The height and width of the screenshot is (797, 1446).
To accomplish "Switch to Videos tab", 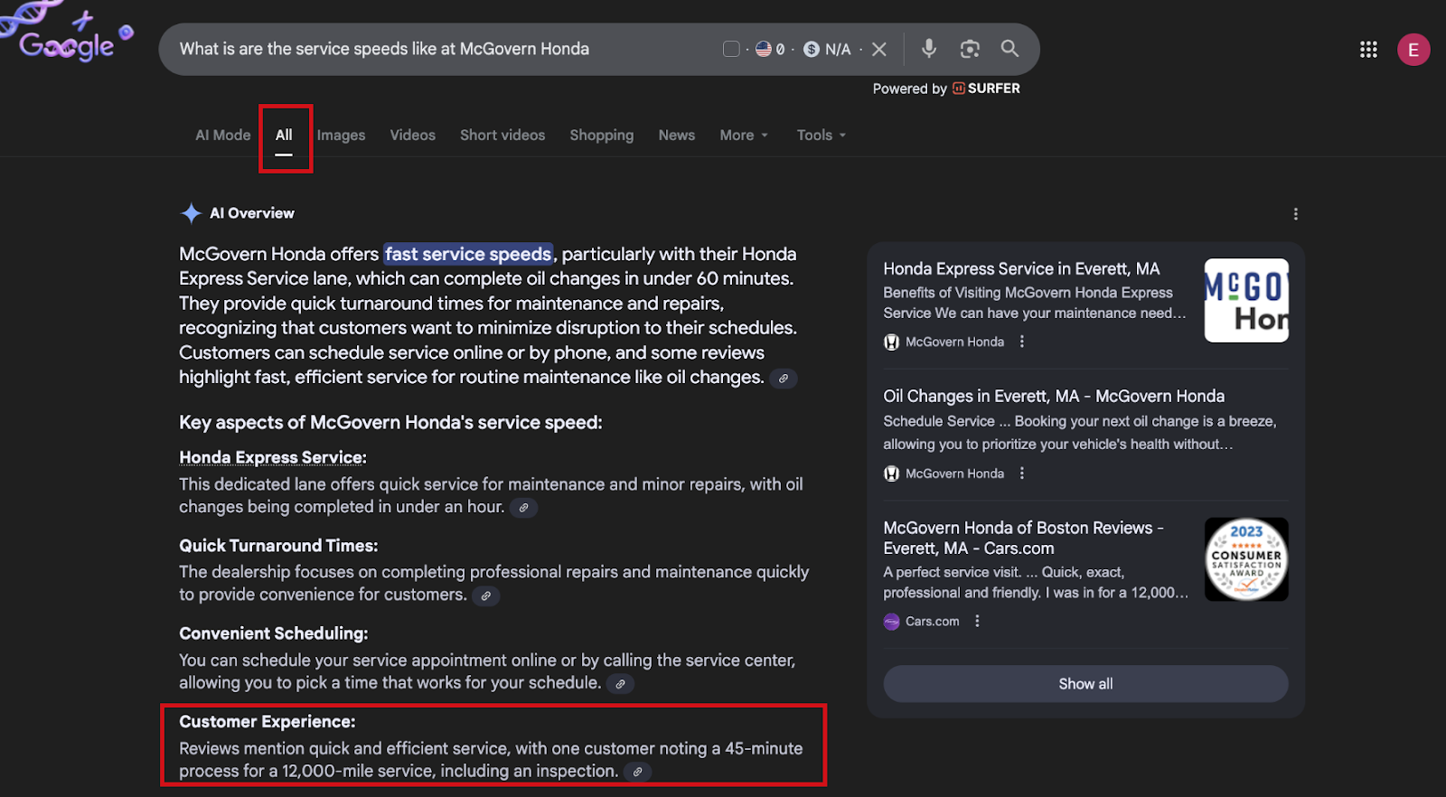I will point(413,135).
